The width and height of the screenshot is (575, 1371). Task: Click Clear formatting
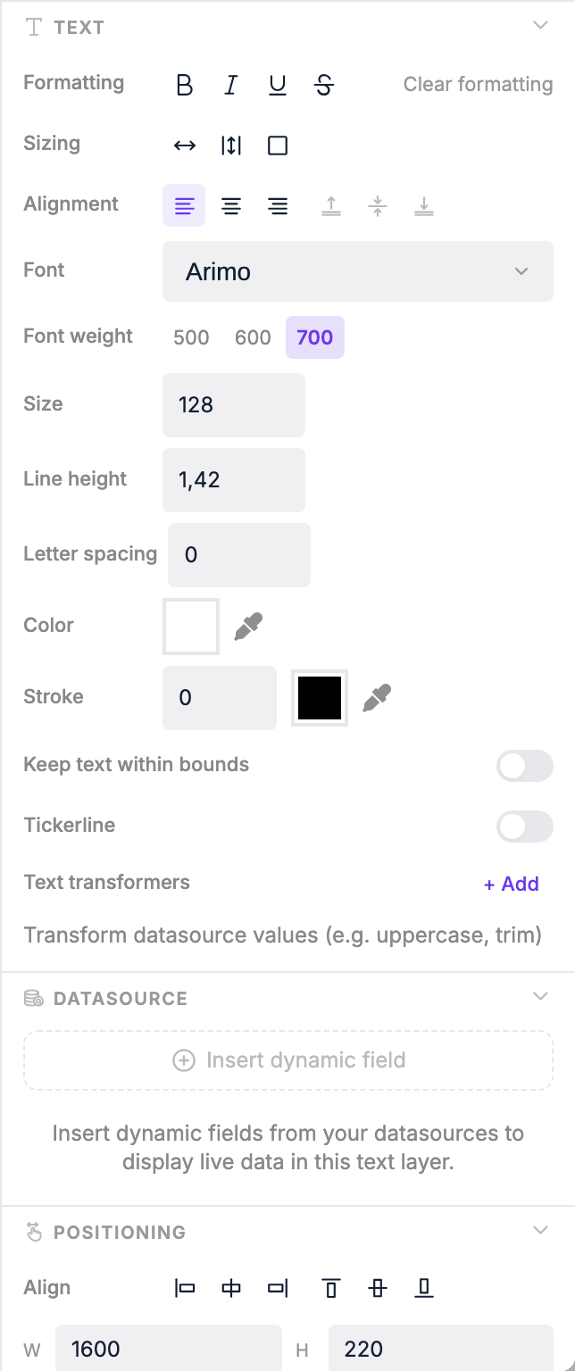pyautogui.click(x=478, y=85)
